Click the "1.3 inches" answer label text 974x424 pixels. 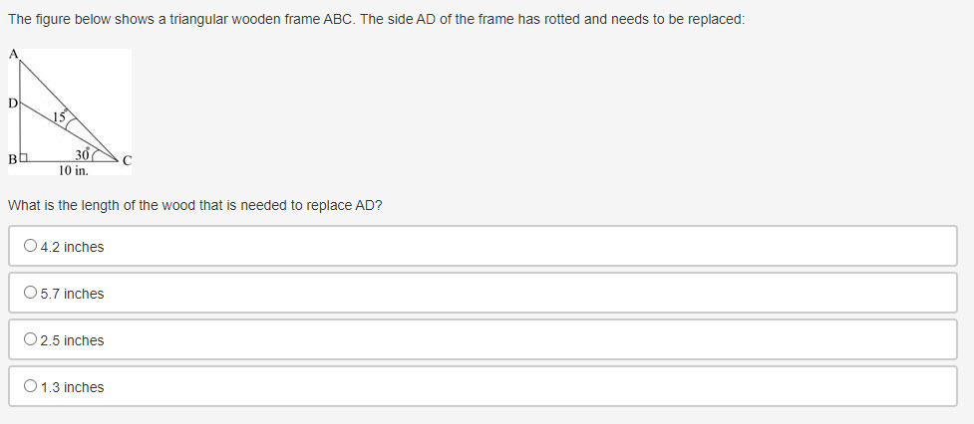coord(72,387)
